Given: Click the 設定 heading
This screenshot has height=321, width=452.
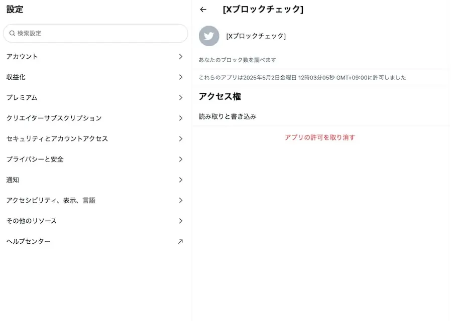Looking at the screenshot, I should click(x=15, y=9).
